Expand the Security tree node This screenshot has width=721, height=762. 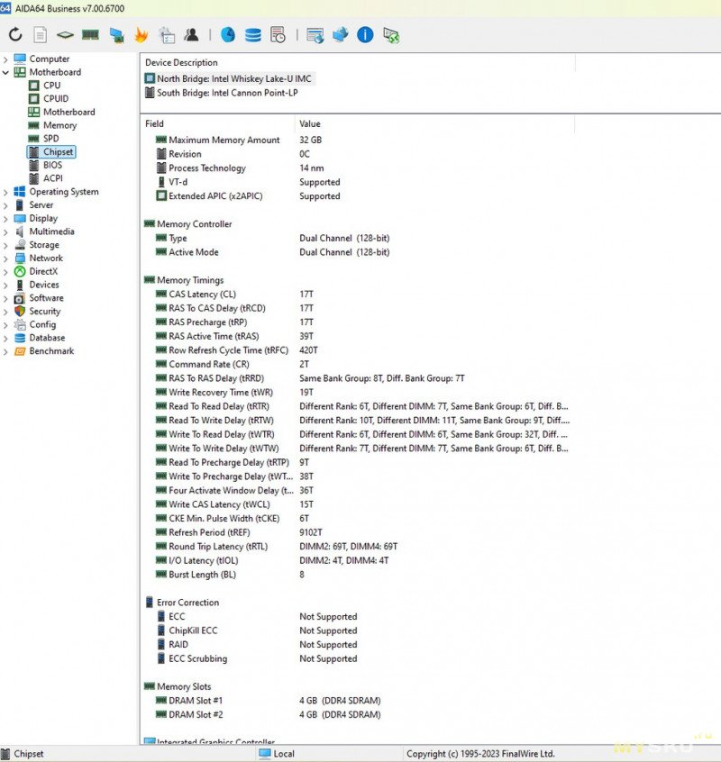(5, 312)
